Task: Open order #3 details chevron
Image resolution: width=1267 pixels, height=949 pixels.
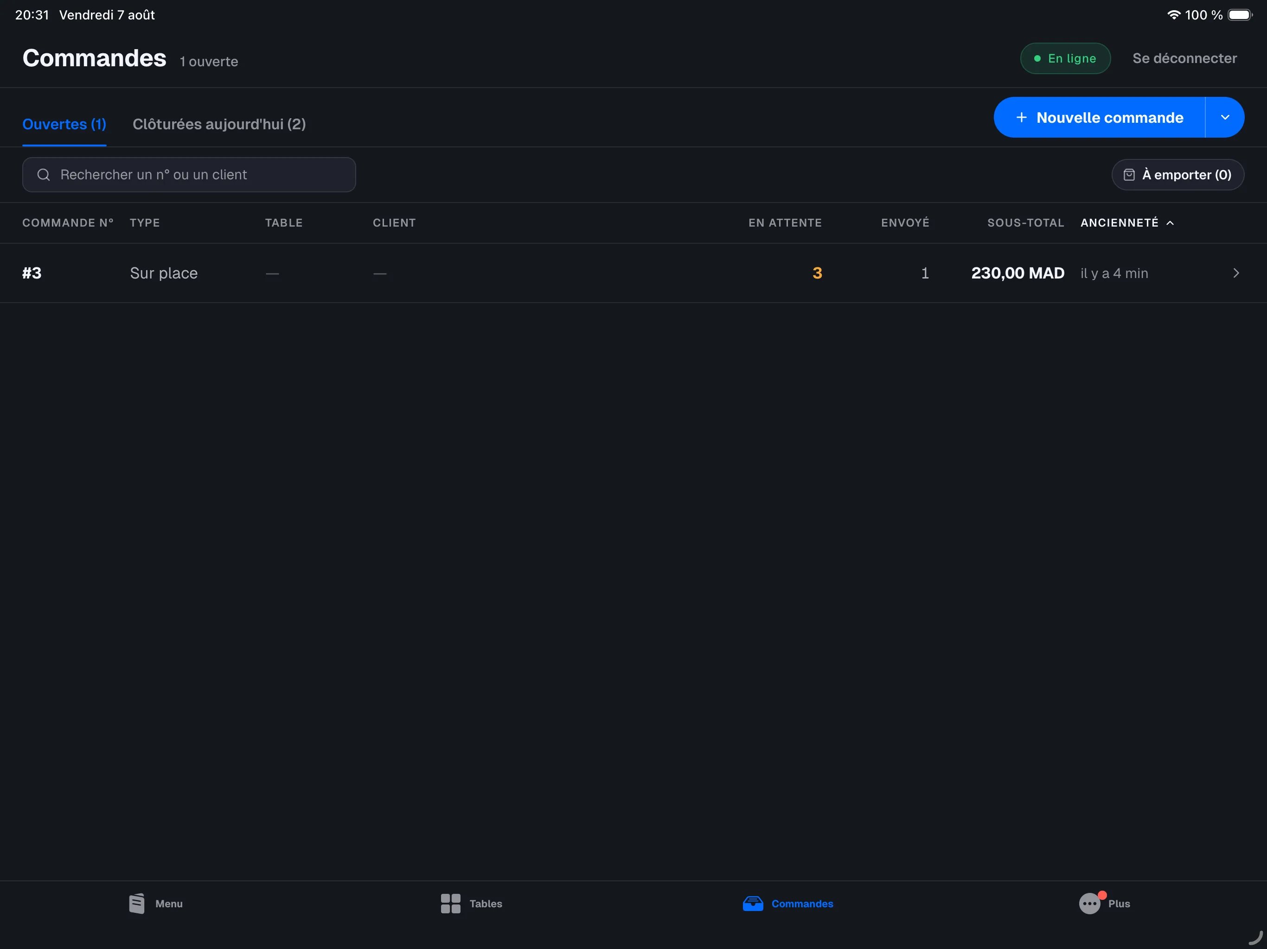Action: [x=1235, y=273]
